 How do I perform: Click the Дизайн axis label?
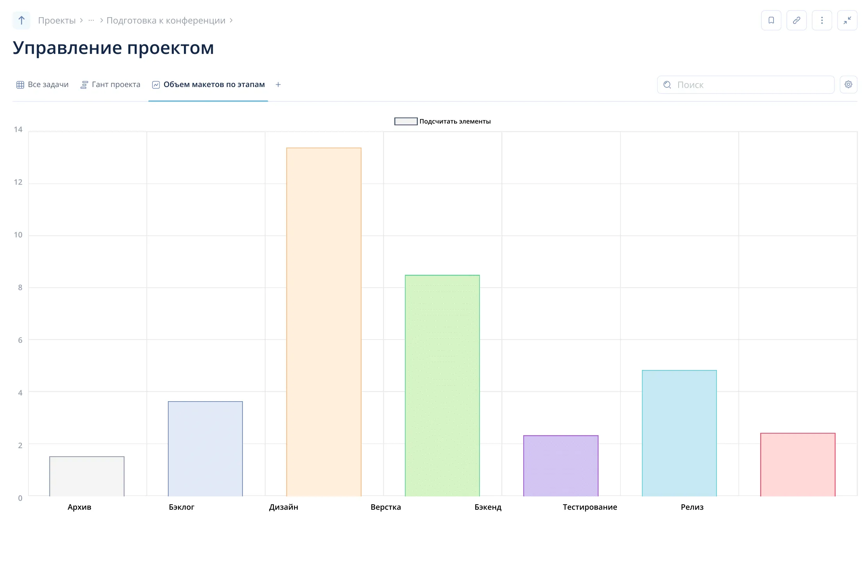283,507
